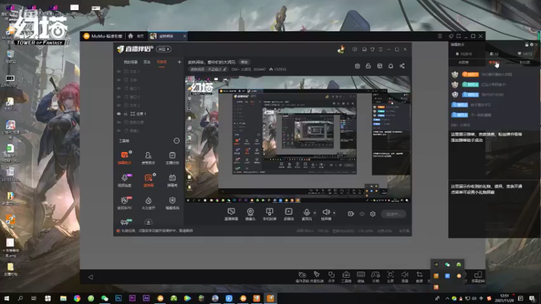Open the MuMu hamburger menu
This screenshot has height=304, width=541.
[440, 36]
